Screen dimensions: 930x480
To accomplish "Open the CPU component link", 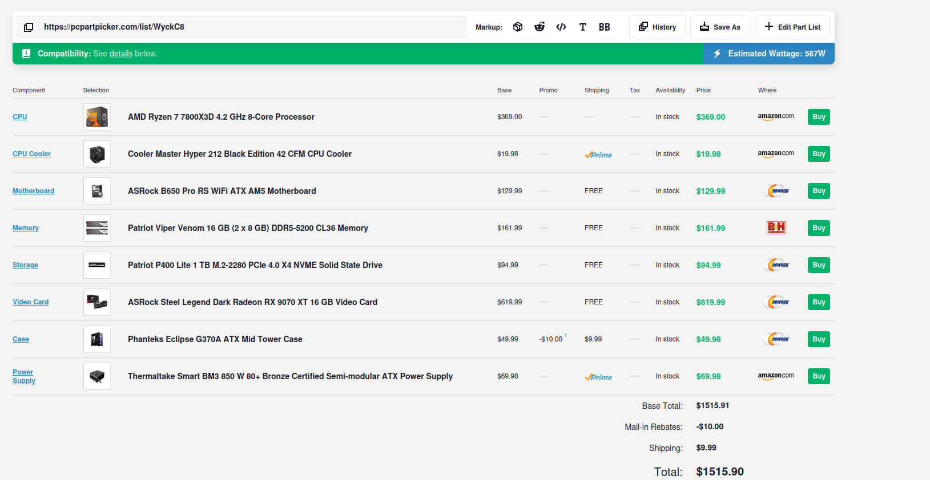I will tap(20, 117).
